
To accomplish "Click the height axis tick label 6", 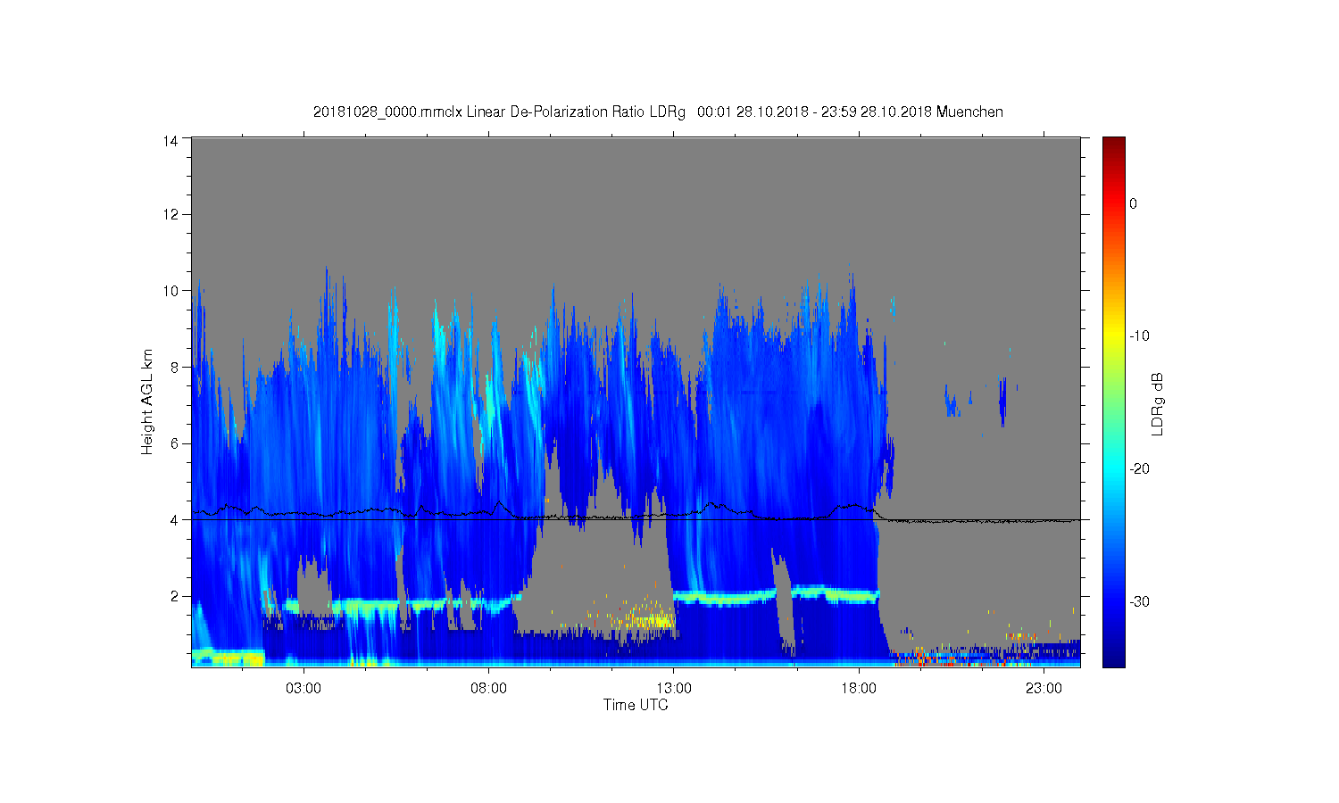I will click(175, 443).
